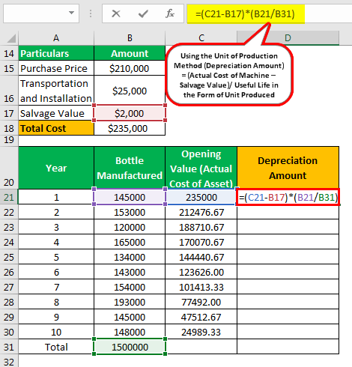Screen dimensions: 352x367
Task: Cancel the formula entry with the X icon
Action: coord(116,13)
